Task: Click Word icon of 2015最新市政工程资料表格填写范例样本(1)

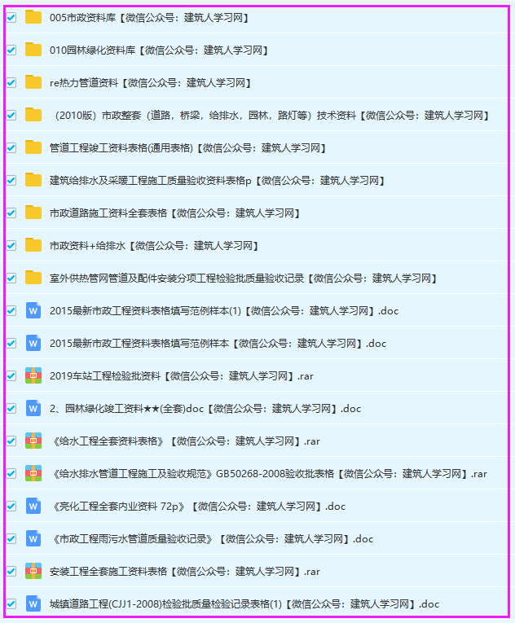Action: tap(33, 311)
